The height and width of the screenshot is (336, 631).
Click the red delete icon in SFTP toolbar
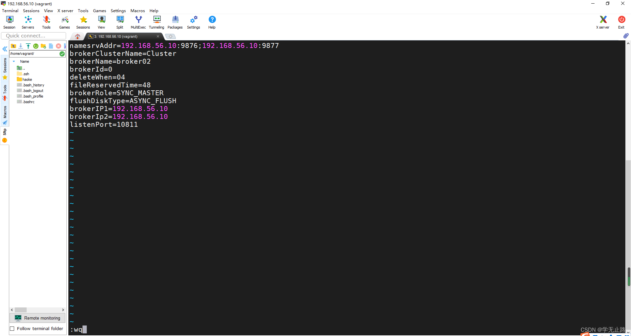pyautogui.click(x=58, y=46)
